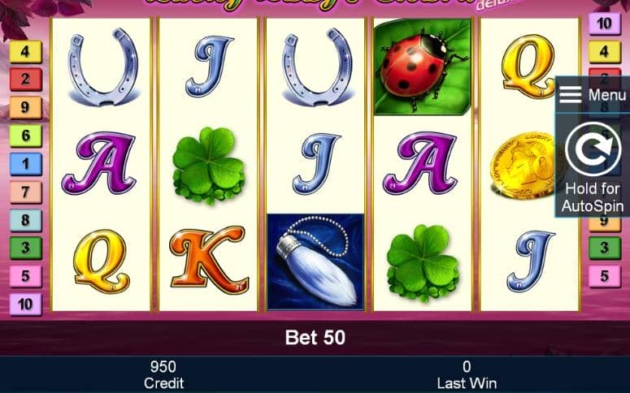630x393 pixels.
Task: Click the gold lucky coin symbol
Action: tap(524, 166)
